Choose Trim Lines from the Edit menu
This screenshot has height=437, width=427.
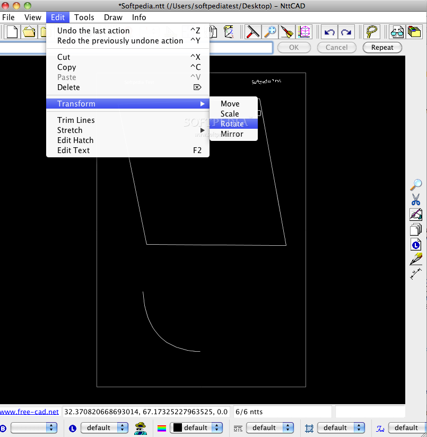tap(128, 120)
